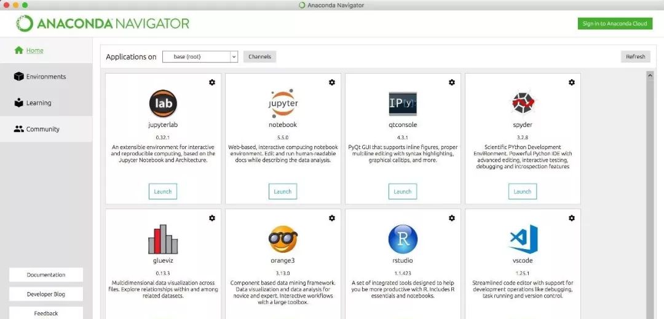Screen dimensions: 664x319
Task: Click the glueviz bar chart icon
Action: click(163, 239)
